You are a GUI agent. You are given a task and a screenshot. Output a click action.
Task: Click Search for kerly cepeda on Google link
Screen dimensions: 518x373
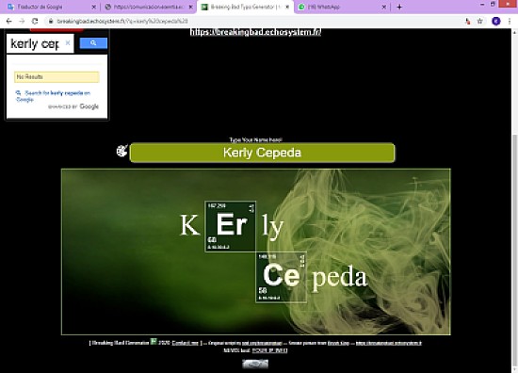pos(54,96)
